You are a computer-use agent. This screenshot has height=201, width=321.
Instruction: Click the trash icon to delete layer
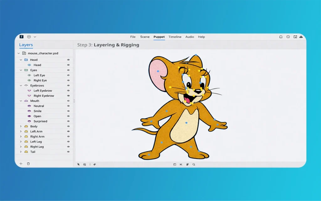(28, 164)
